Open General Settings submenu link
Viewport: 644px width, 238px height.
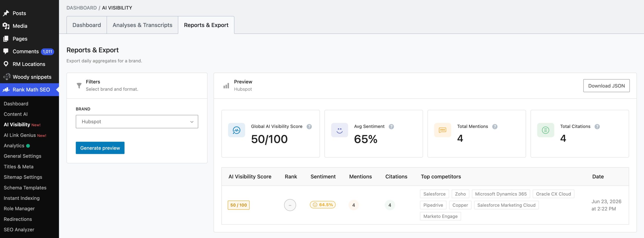[x=22, y=156]
